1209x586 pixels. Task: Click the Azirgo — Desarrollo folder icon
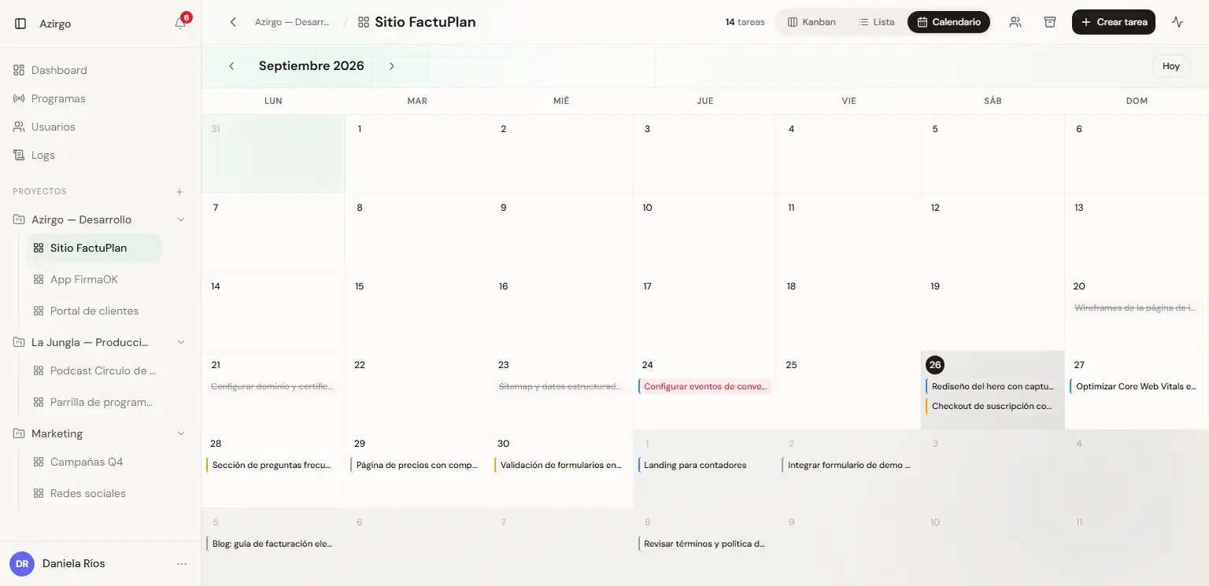point(19,219)
